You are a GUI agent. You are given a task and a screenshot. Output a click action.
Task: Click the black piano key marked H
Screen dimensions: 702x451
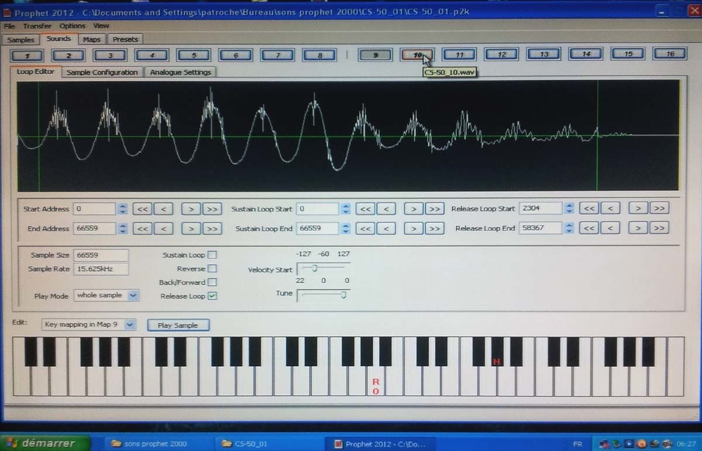[497, 352]
